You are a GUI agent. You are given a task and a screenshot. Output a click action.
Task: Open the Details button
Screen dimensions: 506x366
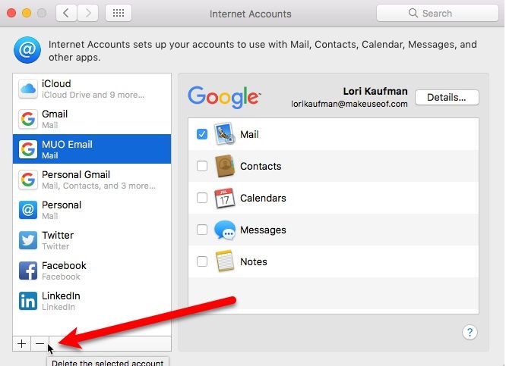[x=446, y=97]
